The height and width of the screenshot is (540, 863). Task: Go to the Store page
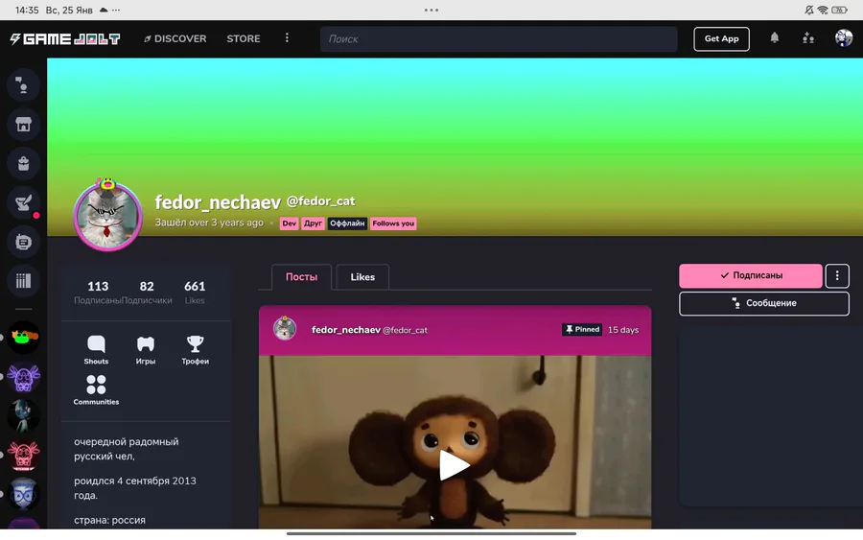pyautogui.click(x=244, y=38)
